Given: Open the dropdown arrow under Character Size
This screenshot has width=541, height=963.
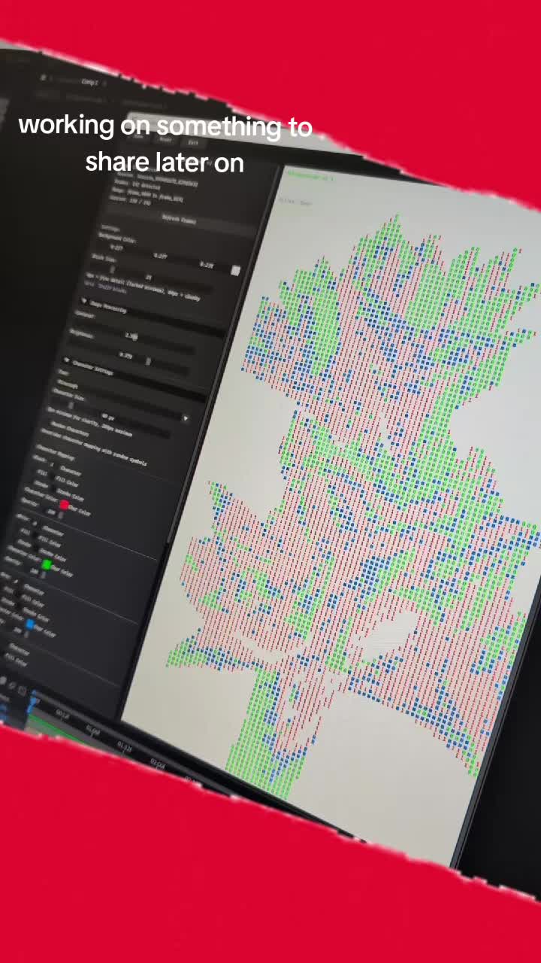Looking at the screenshot, I should tap(186, 418).
